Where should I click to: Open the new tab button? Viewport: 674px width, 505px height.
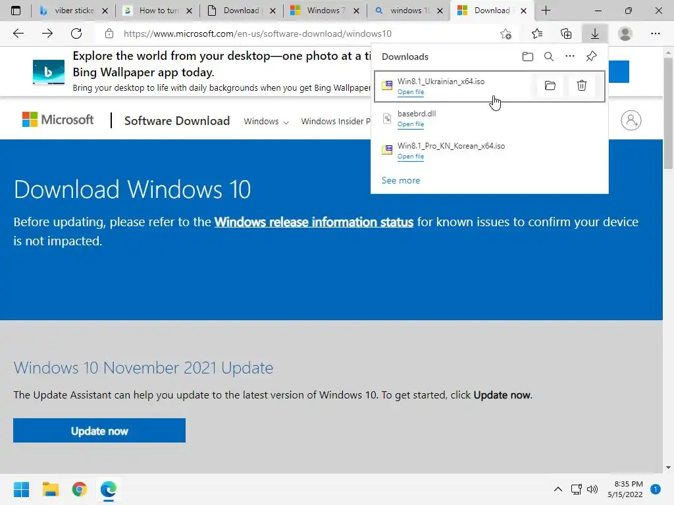[x=546, y=11]
